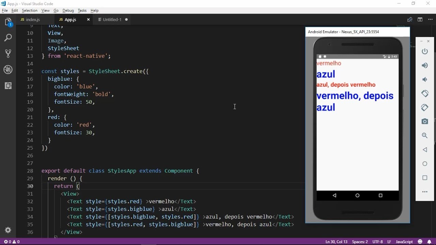Open the Help menu

pos(95,11)
